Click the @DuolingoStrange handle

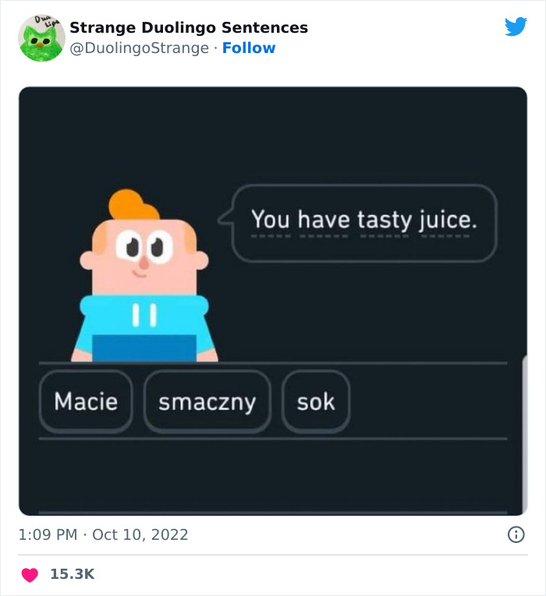tap(140, 48)
